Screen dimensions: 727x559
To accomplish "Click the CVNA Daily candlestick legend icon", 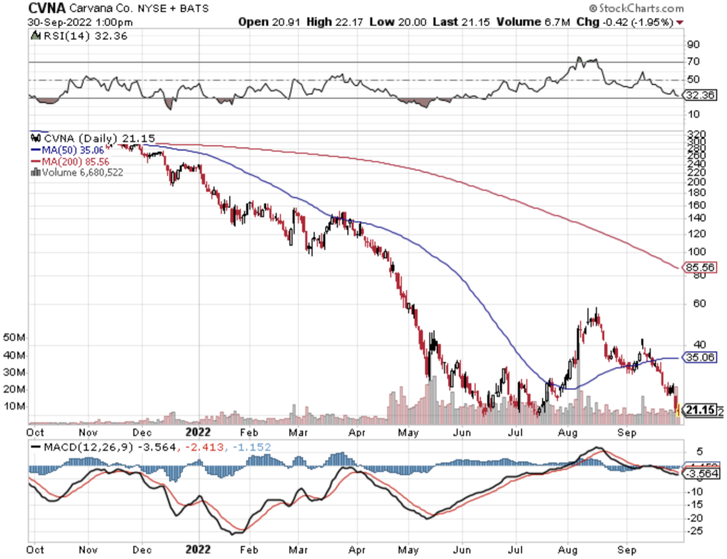I will point(35,139).
